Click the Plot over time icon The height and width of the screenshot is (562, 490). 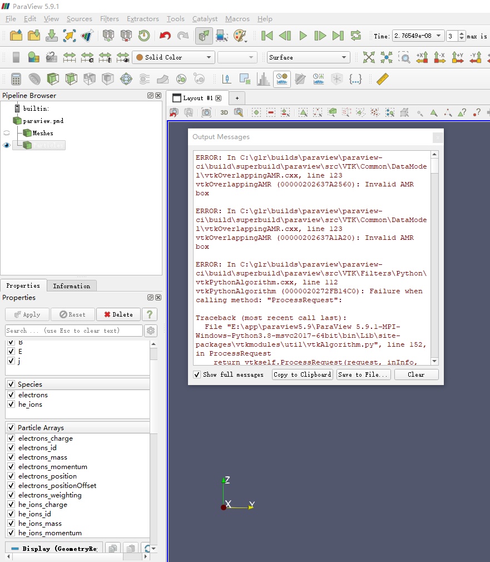pyautogui.click(x=282, y=79)
